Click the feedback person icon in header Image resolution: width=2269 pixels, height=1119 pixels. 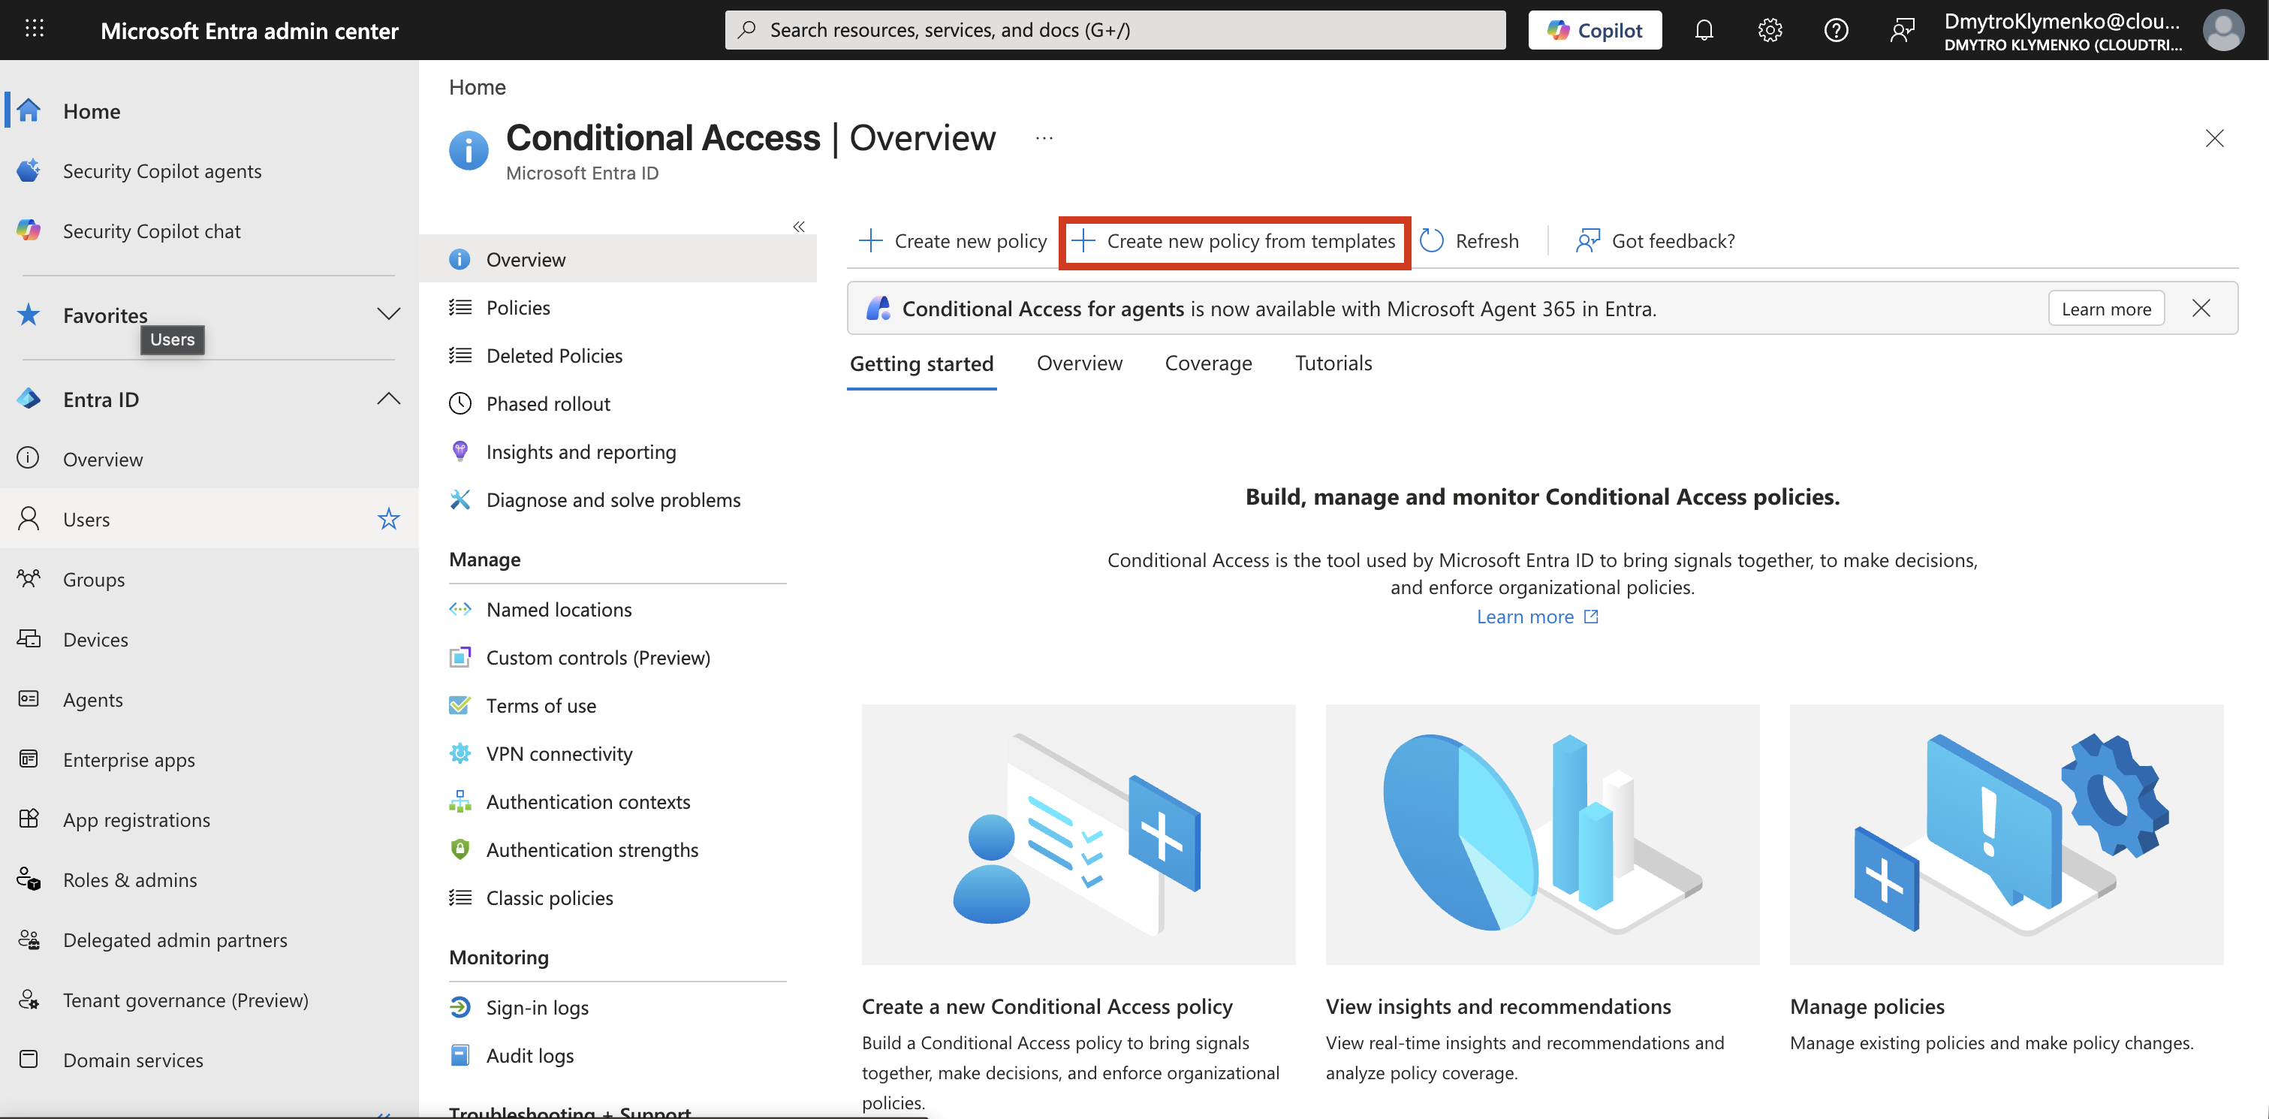[x=1902, y=30]
